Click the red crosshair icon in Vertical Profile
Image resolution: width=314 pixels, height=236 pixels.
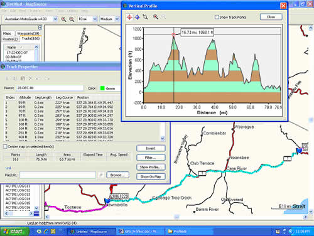pyautogui.click(x=129, y=17)
